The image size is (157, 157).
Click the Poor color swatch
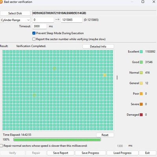(x=141, y=94)
